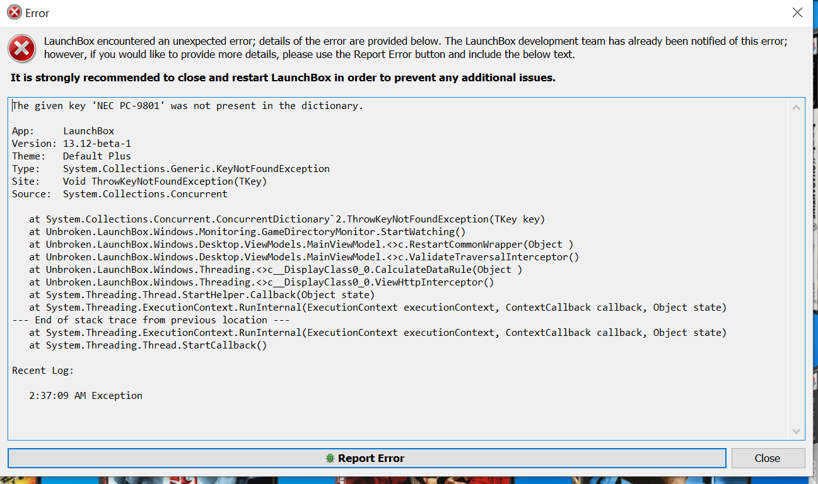Click the Thread.StartHelper.Callback stack line
Image resolution: width=818 pixels, height=484 pixels.
coord(202,295)
